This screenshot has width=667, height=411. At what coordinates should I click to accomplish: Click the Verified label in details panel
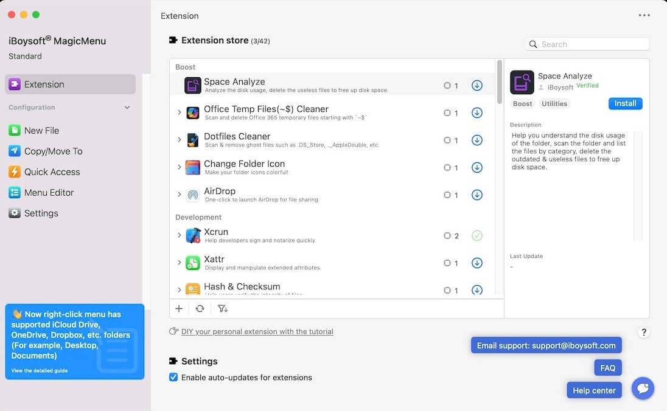(587, 86)
